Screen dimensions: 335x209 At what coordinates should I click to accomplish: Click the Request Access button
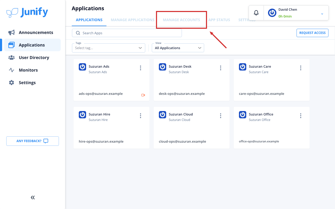(x=312, y=33)
